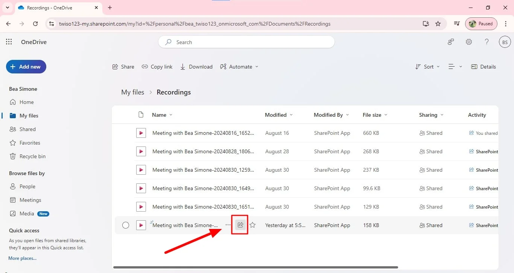514x273 pixels.
Task: Open Shared in sidebar
Action: click(23, 129)
